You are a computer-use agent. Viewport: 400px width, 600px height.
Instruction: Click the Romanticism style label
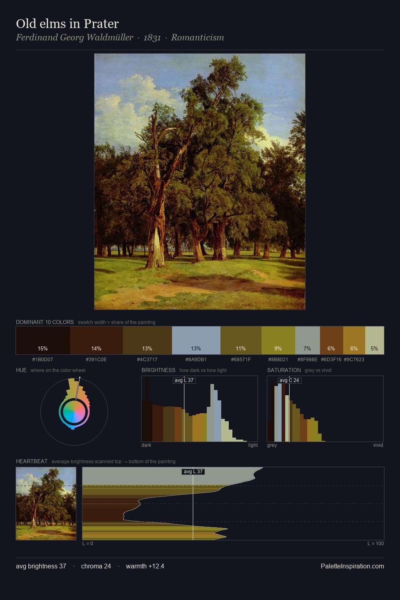pos(198,38)
